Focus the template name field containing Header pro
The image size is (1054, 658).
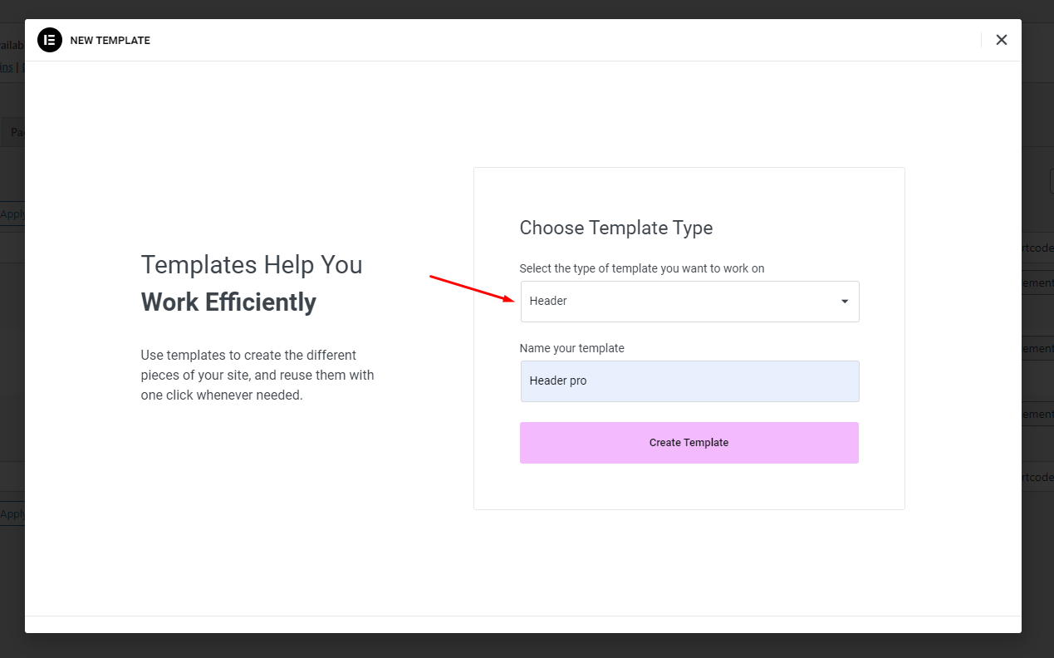pyautogui.click(x=689, y=381)
